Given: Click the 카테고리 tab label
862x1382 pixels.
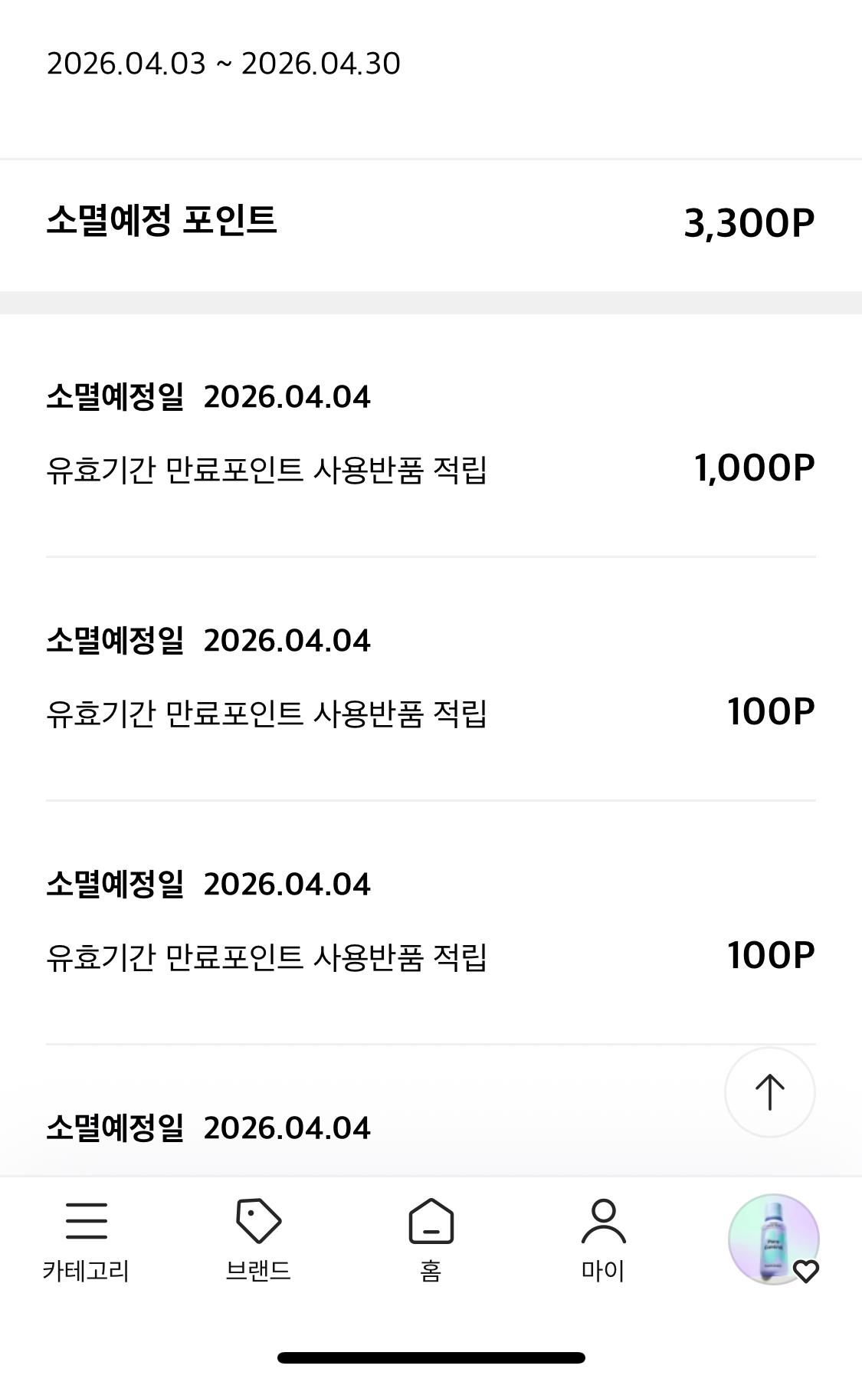Looking at the screenshot, I should 86,1272.
